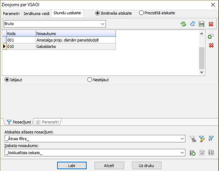
Task: Add a new view with the list plus icon
Action: [193, 153]
